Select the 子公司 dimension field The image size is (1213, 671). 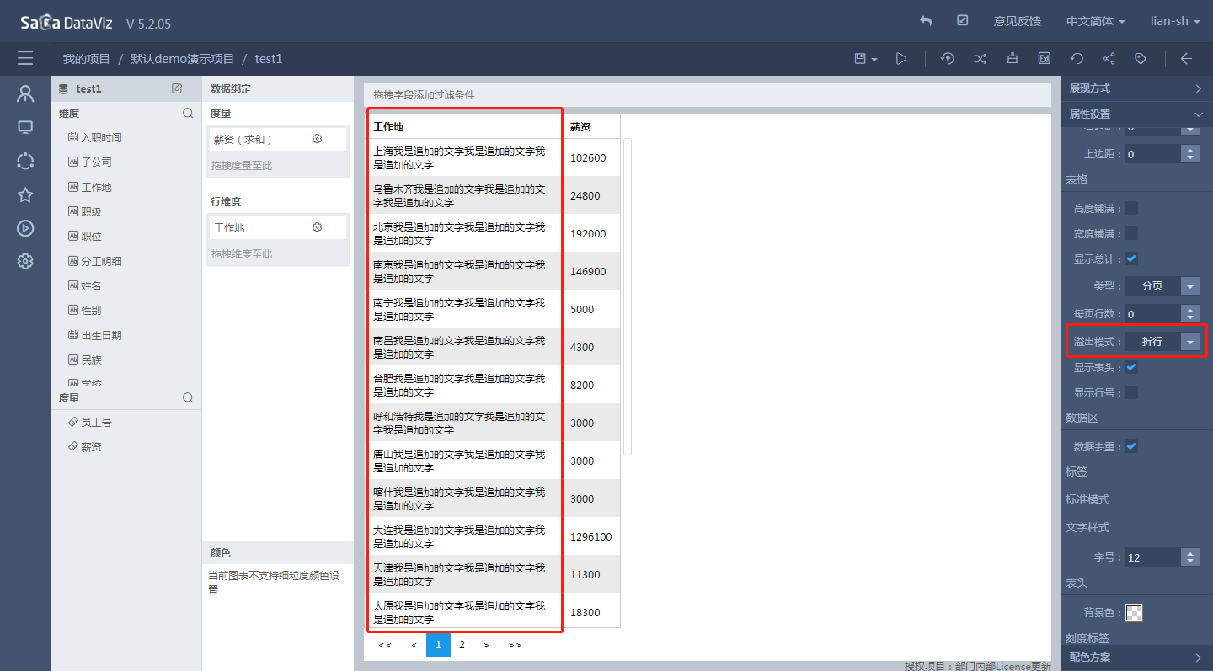[x=90, y=162]
